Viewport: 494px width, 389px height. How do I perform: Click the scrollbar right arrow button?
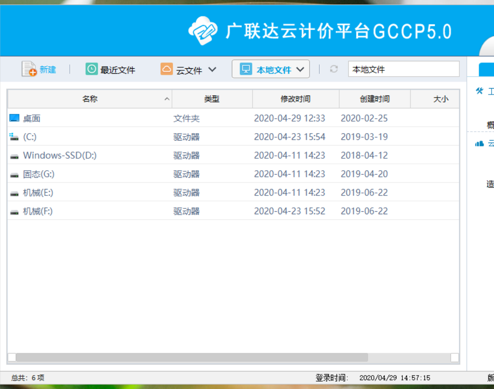click(455, 357)
